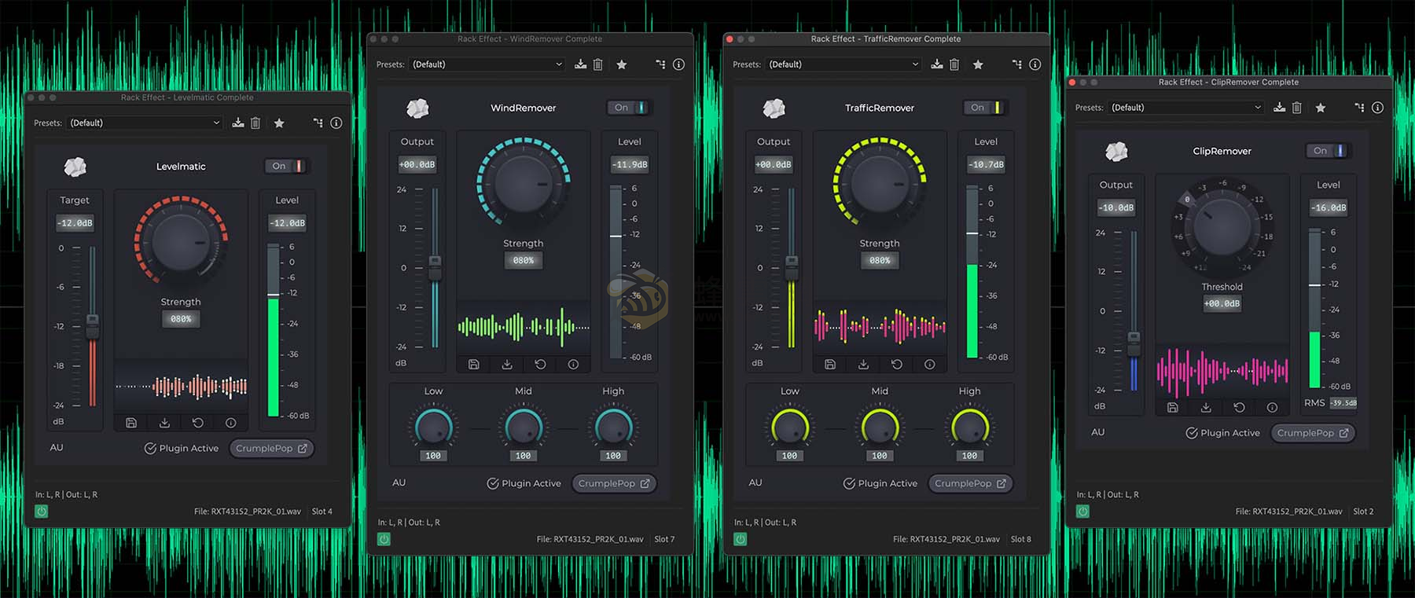Screen dimensions: 1415x598
Task: Click the TrafficRemover Low knob
Action: pyautogui.click(x=789, y=427)
